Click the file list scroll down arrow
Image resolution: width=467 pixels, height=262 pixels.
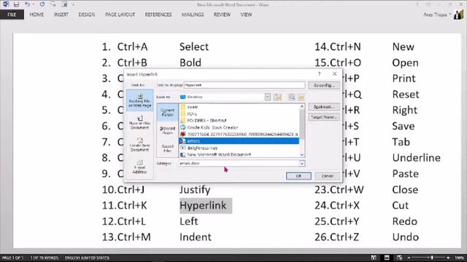point(302,155)
